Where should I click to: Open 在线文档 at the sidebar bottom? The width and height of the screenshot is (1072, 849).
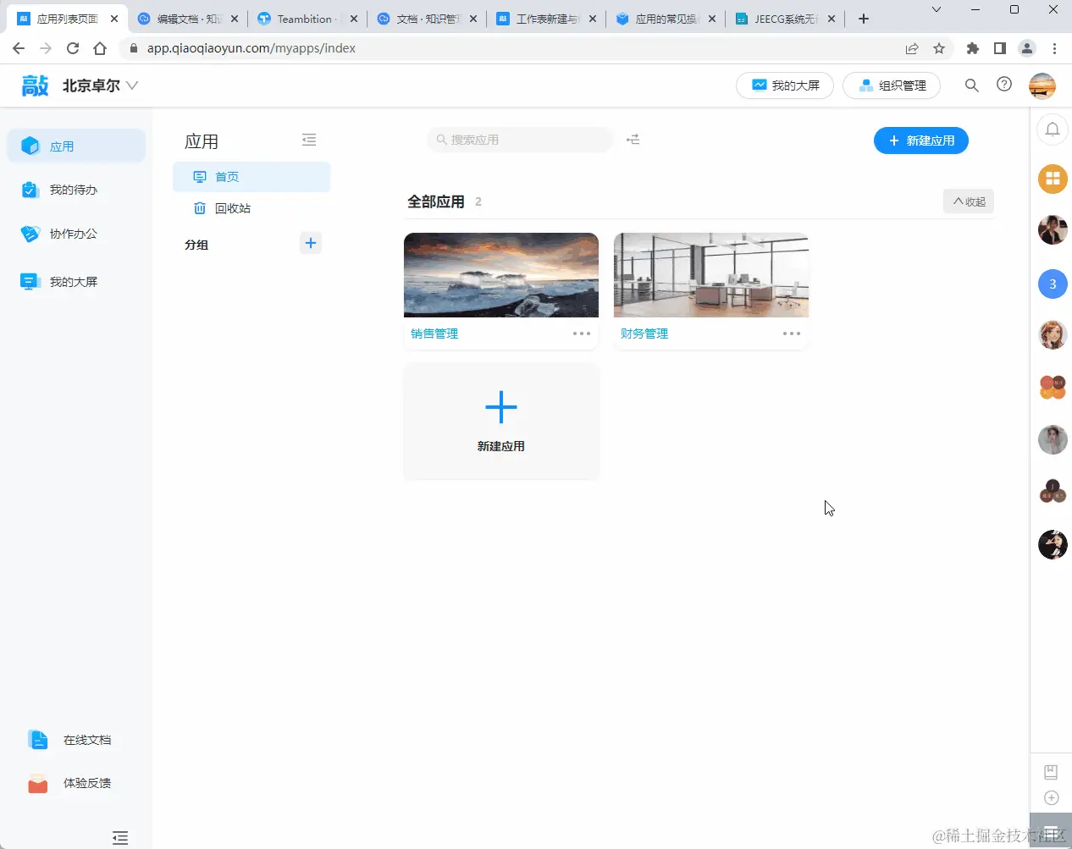69,740
